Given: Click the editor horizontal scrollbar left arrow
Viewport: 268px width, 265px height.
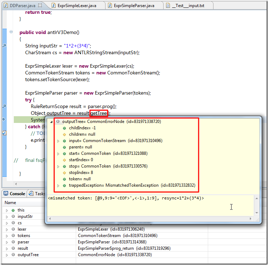Looking at the screenshot, I should pyautogui.click(x=16, y=184).
